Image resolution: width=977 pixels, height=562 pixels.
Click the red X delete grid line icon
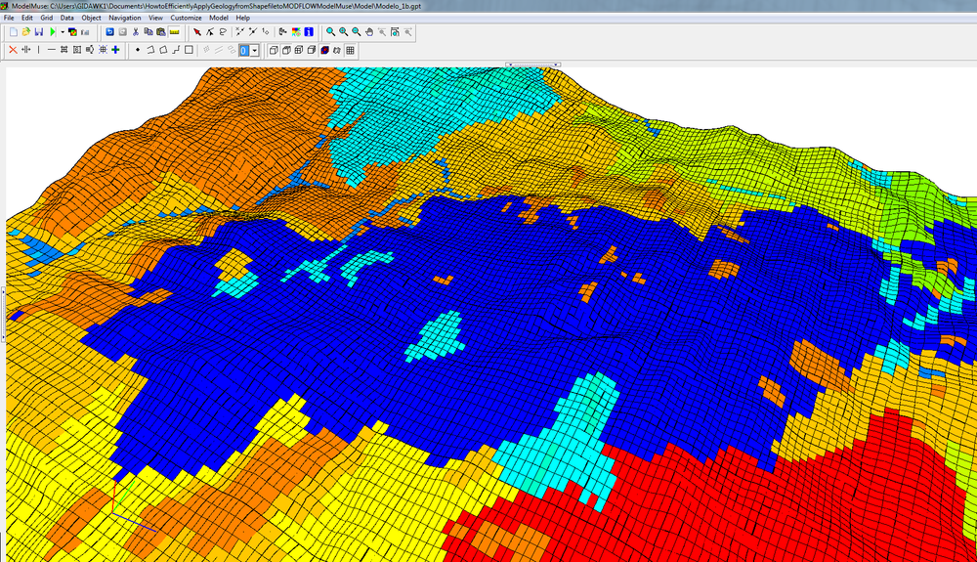[13, 50]
